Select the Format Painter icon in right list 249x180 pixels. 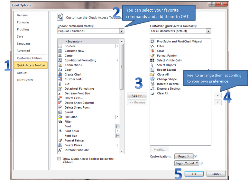152,56
